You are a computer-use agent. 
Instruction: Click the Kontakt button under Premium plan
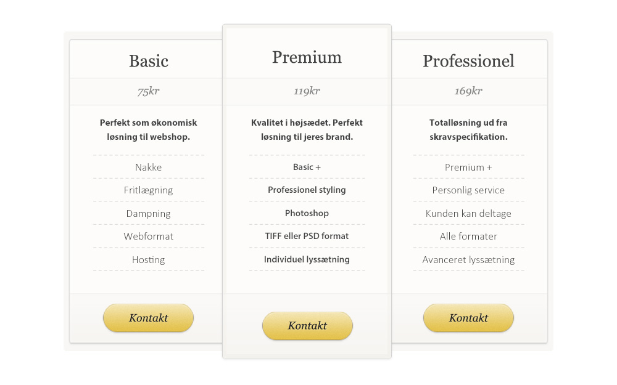coord(307,325)
